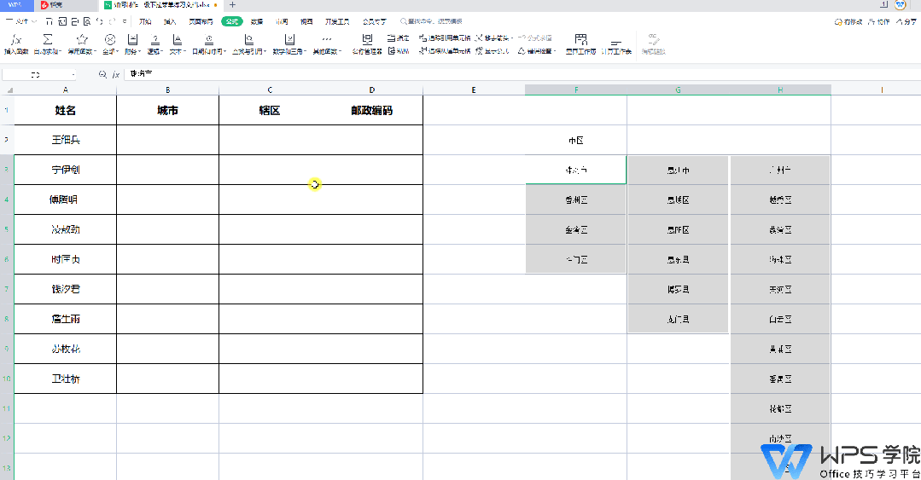The image size is (921, 480).
Task: Expand 财务 (financial functions) dropdown
Action: 133,43
